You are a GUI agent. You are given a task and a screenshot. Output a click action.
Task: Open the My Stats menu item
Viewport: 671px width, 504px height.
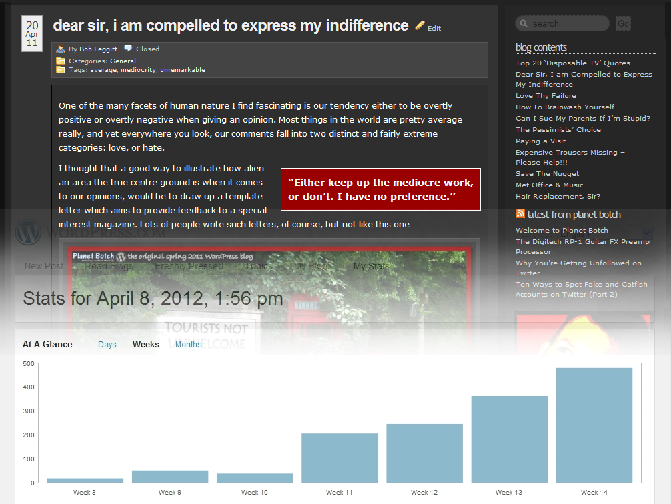371,266
